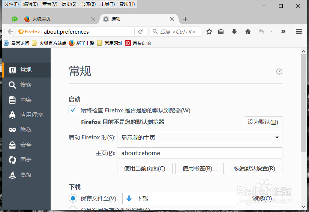Viewport: 309px width, 212px height.
Task: Open the downloads arrow icon
Action: click(234, 31)
